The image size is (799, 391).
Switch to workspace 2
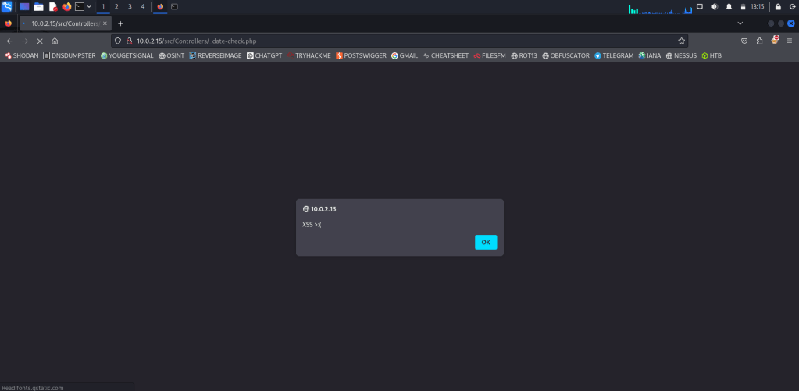(116, 6)
